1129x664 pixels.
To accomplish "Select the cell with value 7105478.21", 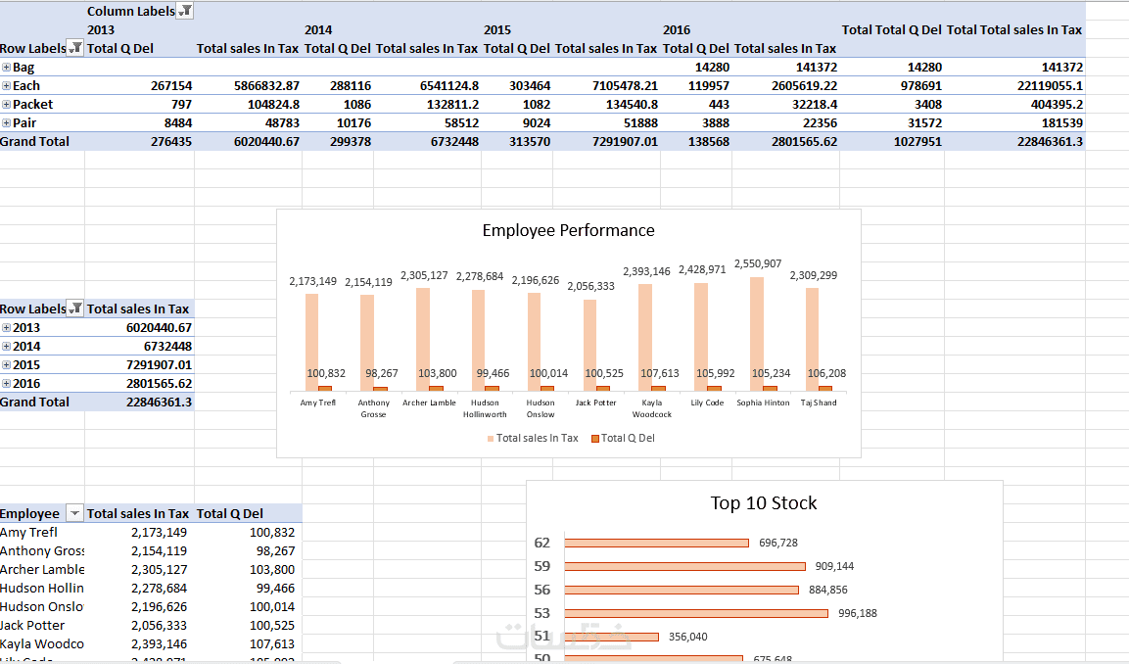I will (x=606, y=86).
